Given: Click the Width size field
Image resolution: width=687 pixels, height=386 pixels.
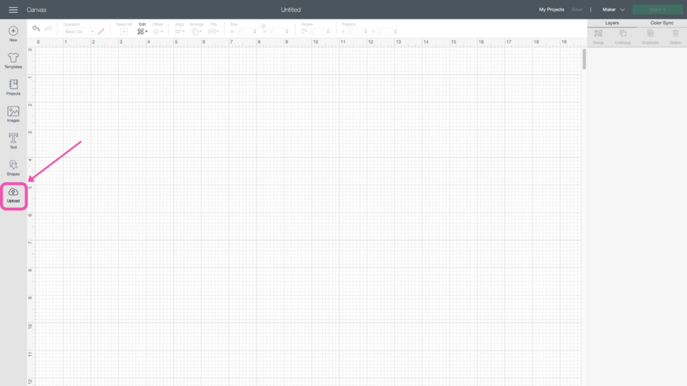Looking at the screenshot, I should click(244, 31).
